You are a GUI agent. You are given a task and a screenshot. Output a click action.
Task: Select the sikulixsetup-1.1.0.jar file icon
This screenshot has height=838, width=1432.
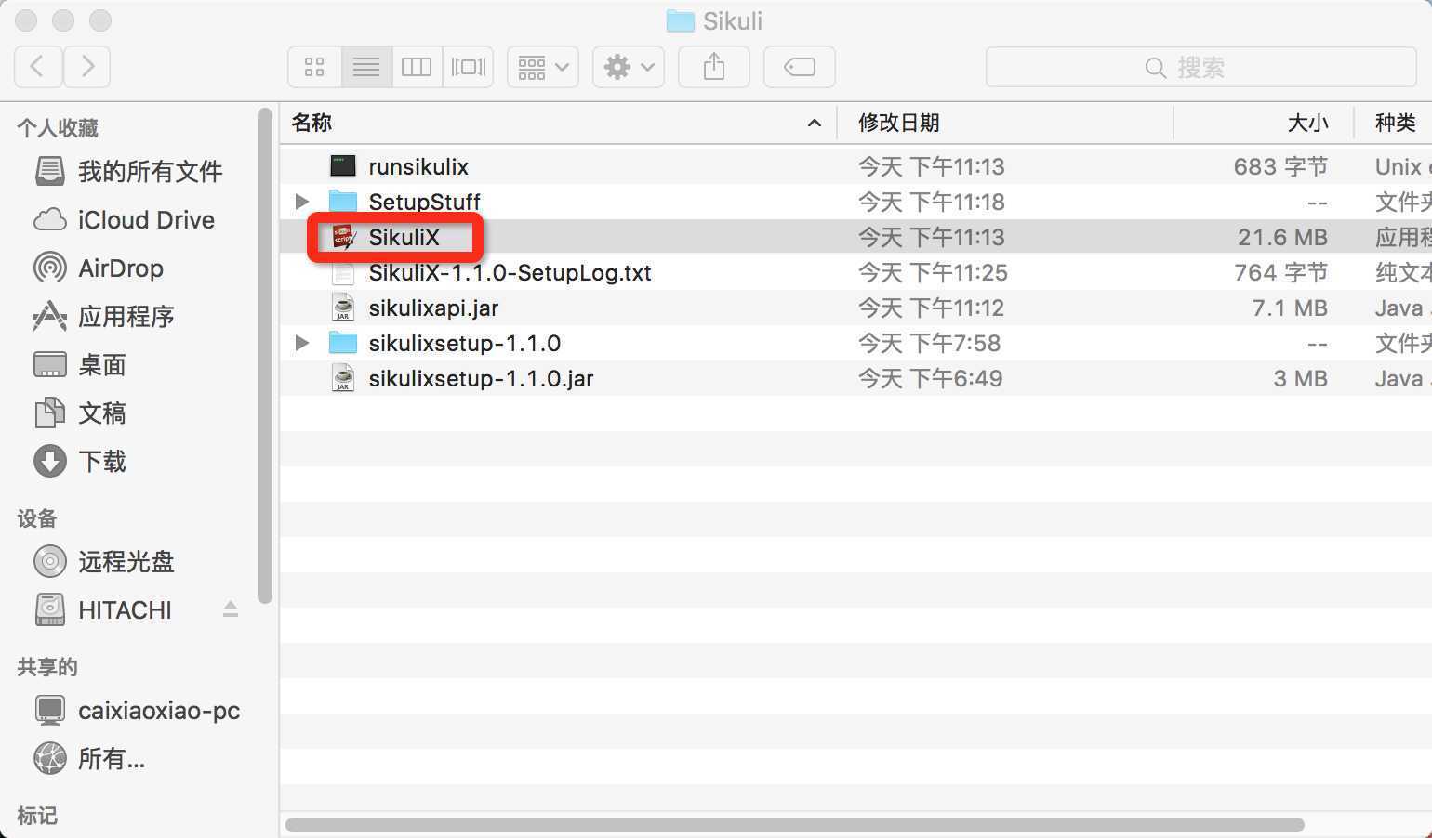[x=343, y=378]
